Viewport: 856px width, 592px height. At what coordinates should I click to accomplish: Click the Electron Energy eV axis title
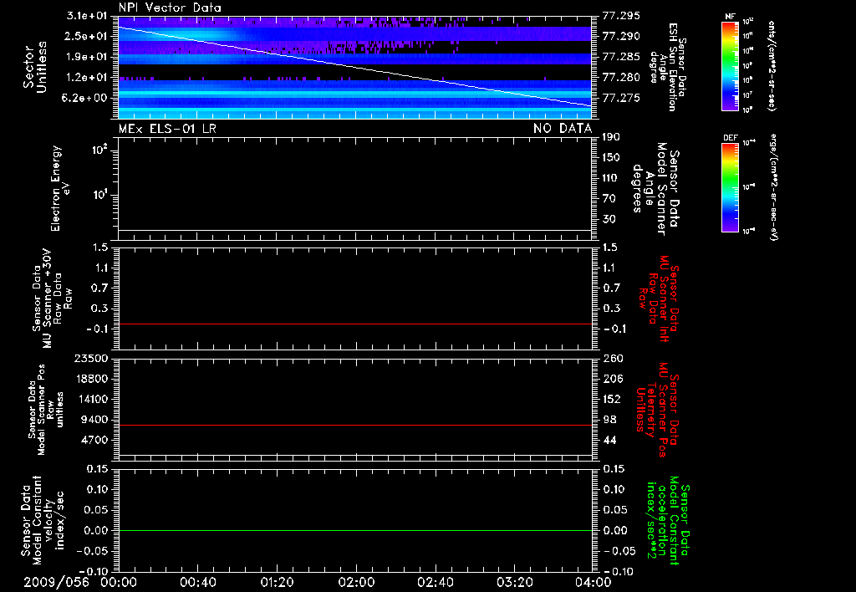pyautogui.click(x=60, y=188)
